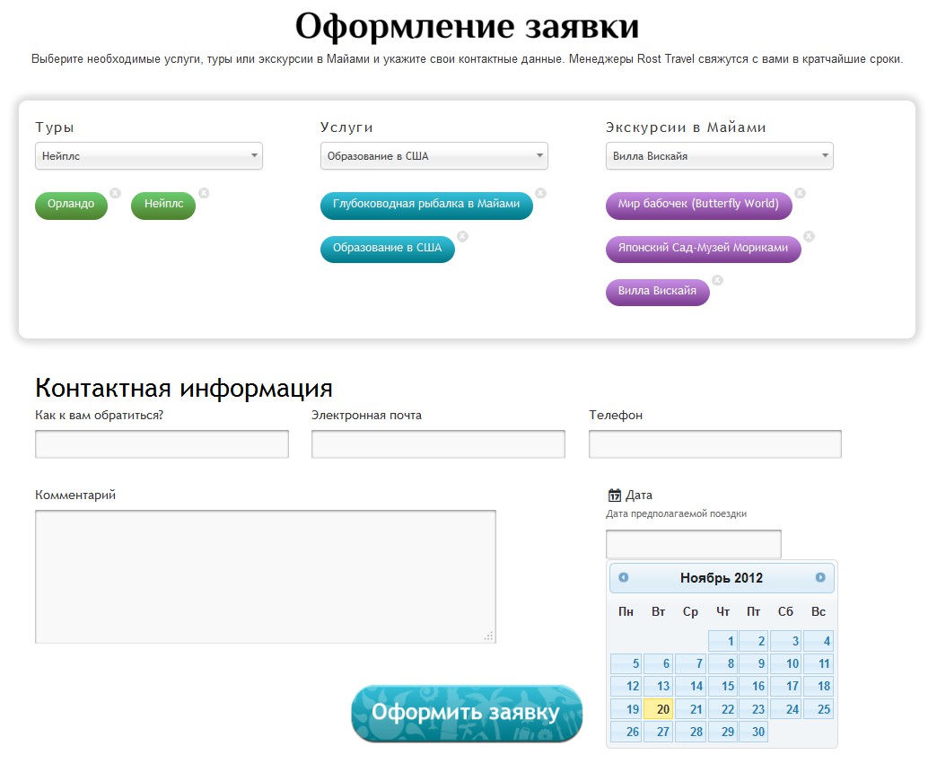
Task: Open the Экскурсии в Майами dropdown
Action: tap(720, 156)
